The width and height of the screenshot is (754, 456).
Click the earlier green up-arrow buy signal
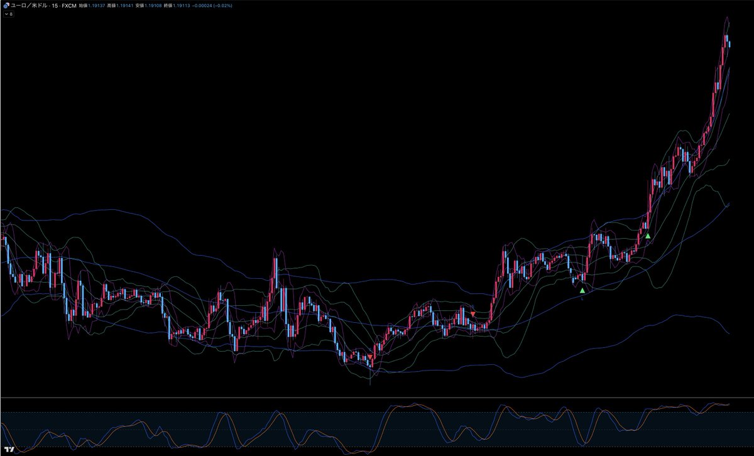582,290
